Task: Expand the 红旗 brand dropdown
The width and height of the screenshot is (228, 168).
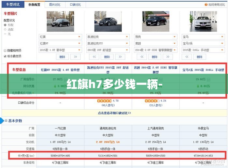Action: click(x=60, y=37)
